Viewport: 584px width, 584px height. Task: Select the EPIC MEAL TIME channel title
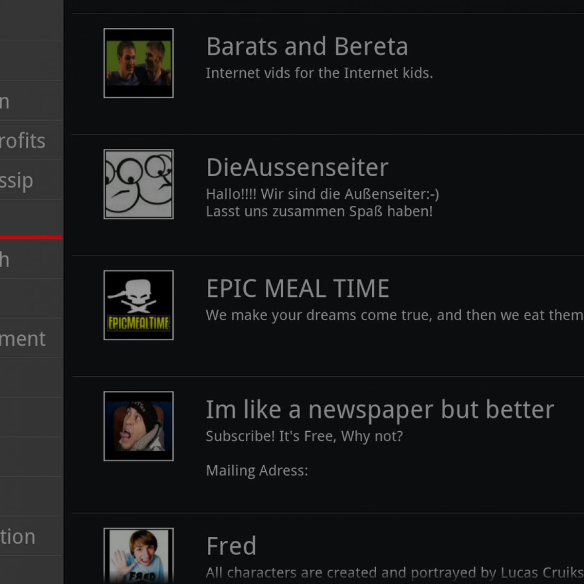298,289
